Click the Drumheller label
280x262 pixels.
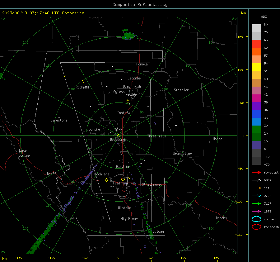(x=182, y=154)
